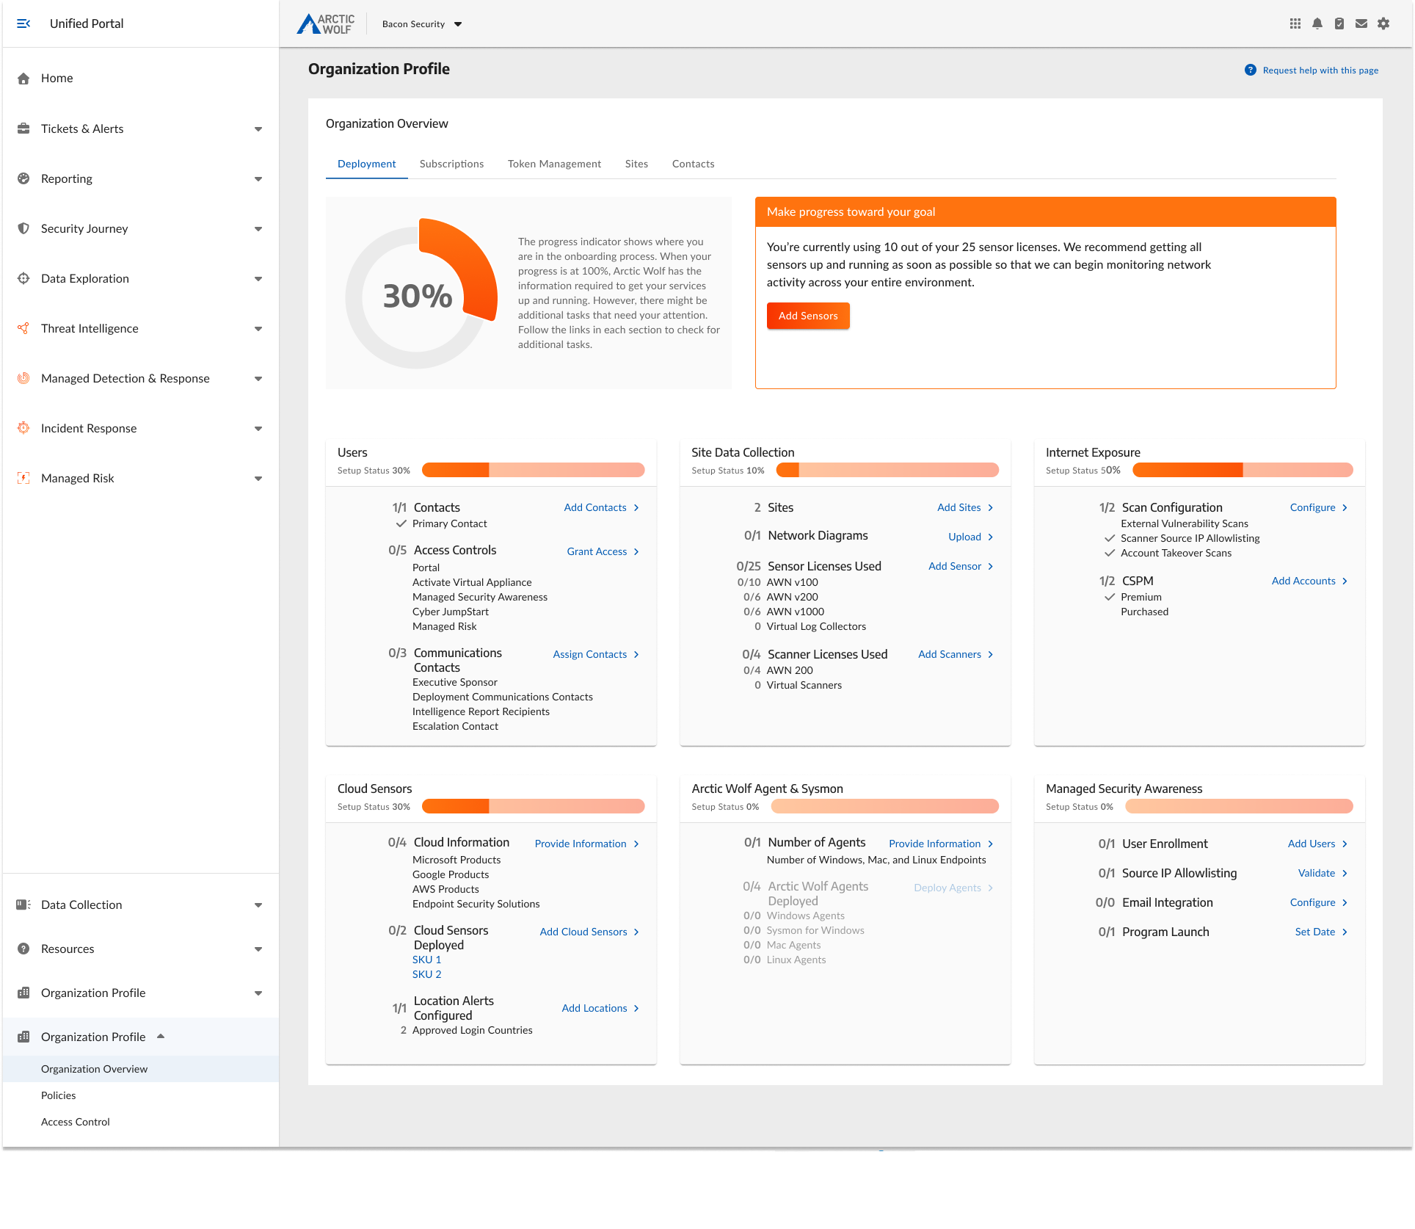Collapse the sidebar menu icon

23,23
